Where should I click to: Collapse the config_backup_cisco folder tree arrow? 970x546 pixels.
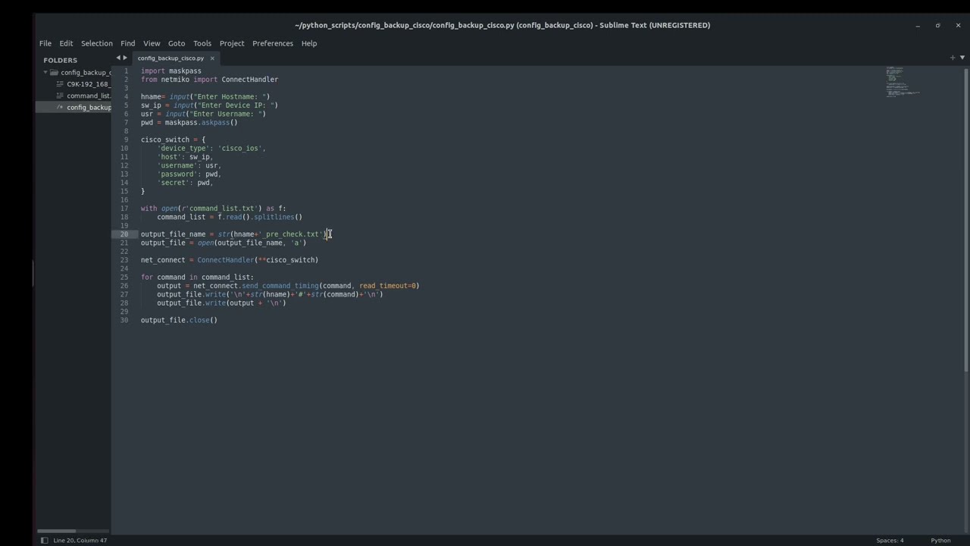[x=45, y=73]
